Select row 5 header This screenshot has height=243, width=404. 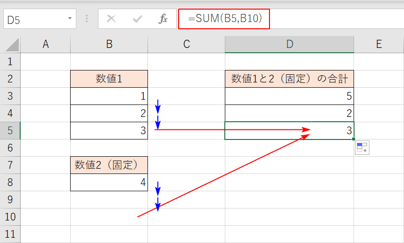10,130
